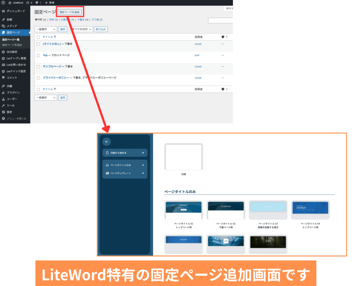Choose ページテンプレート in the template panel
The height and width of the screenshot is (286, 358).
pos(125,173)
